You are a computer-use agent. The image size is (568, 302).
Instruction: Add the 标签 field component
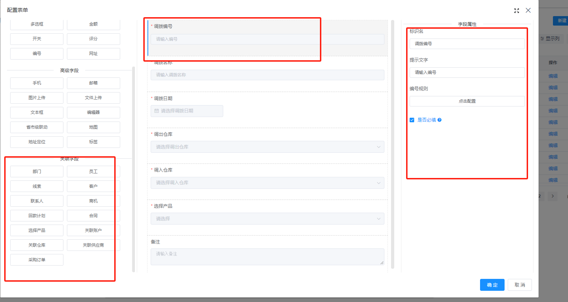tap(94, 142)
